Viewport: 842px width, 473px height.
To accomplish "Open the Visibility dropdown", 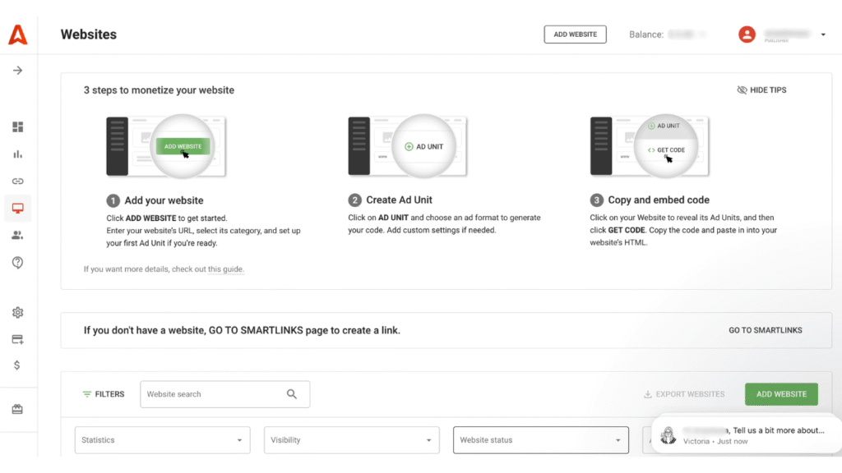I will tap(352, 440).
